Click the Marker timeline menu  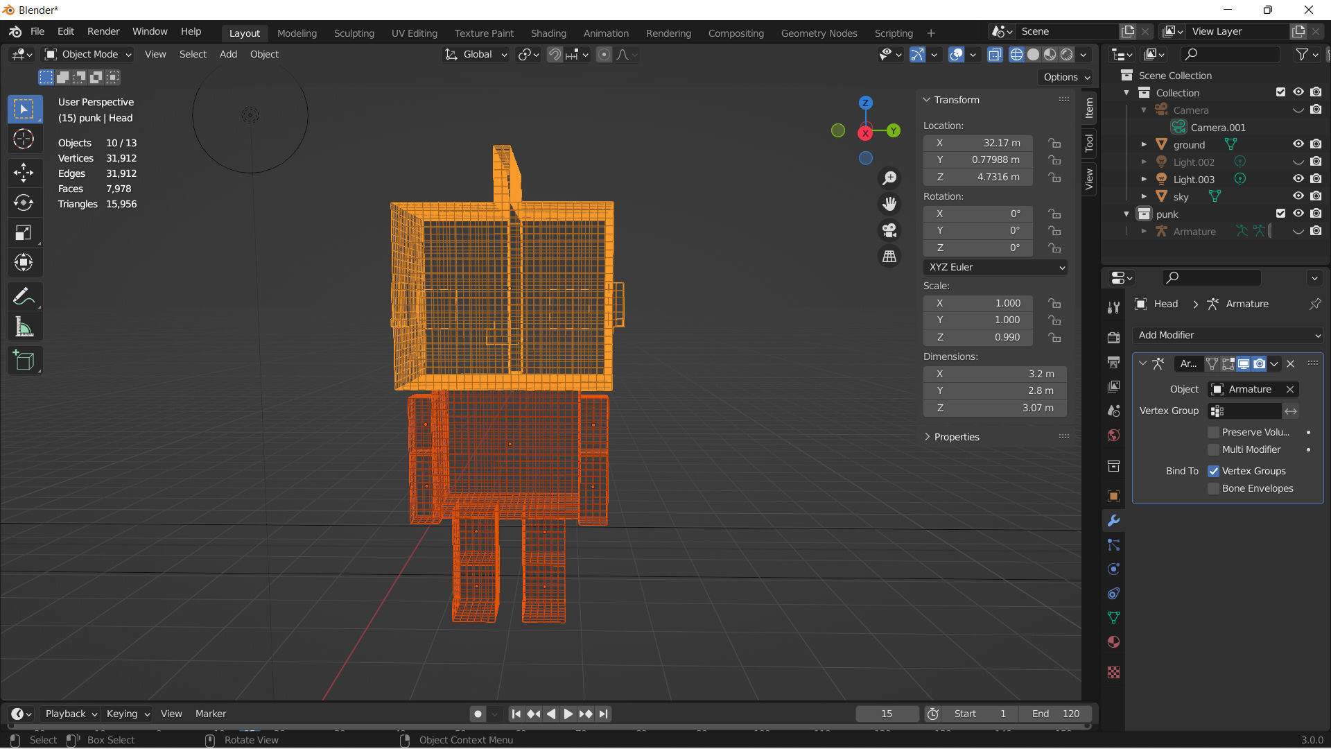[211, 714]
